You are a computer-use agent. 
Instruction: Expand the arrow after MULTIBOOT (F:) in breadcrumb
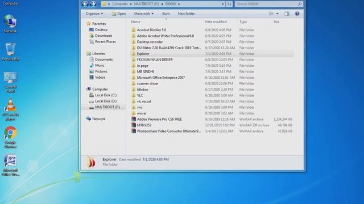(162, 4)
